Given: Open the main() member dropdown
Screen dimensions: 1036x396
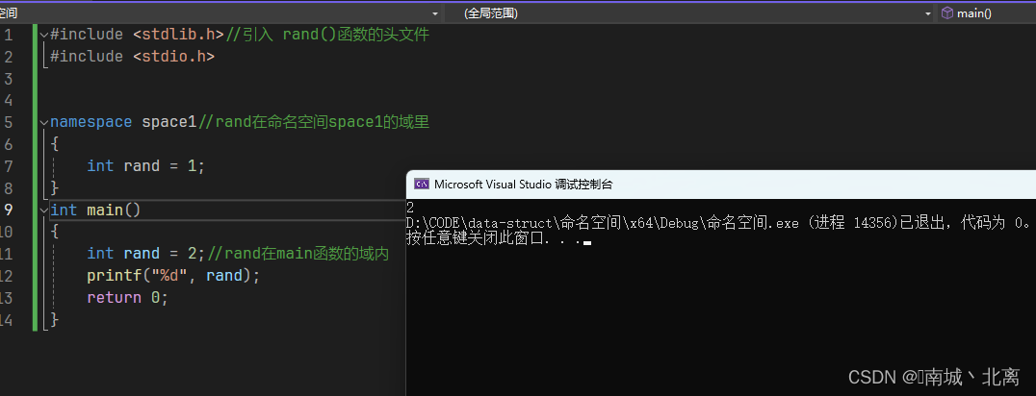Looking at the screenshot, I should (x=988, y=13).
